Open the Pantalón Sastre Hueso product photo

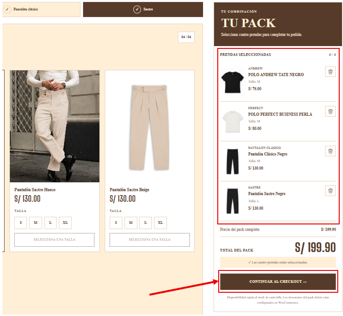[x=55, y=126]
